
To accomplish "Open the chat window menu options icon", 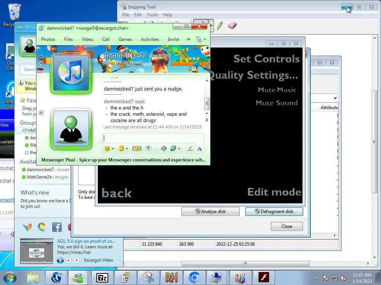I will tap(201, 39).
